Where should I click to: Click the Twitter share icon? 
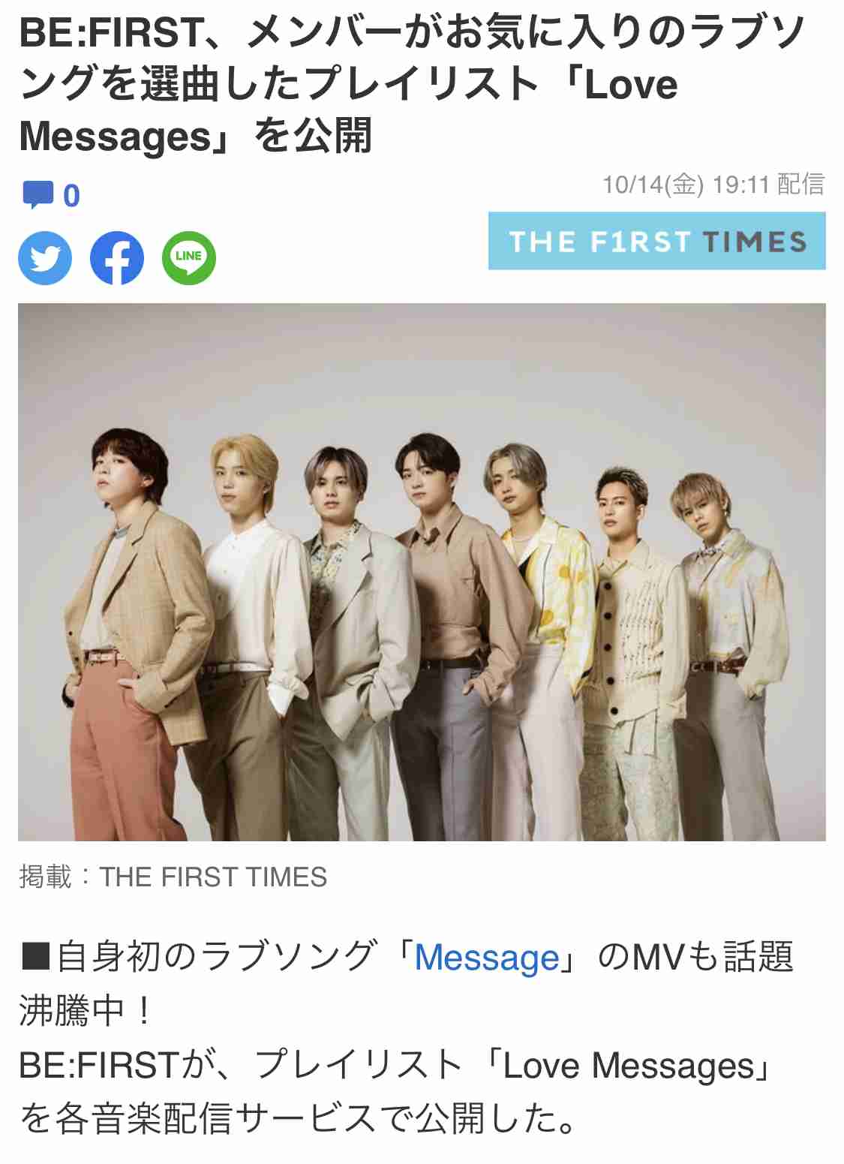(45, 258)
